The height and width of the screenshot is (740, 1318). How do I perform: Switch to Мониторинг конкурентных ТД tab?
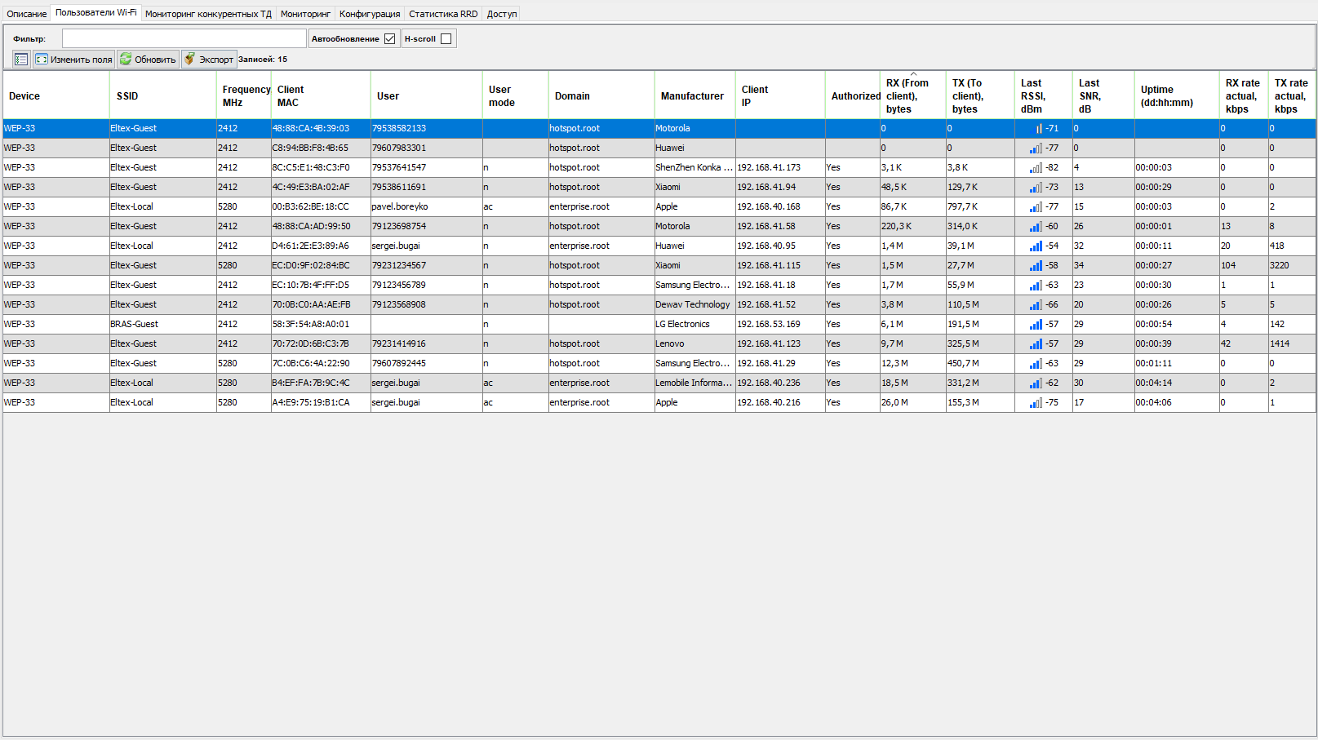point(208,14)
